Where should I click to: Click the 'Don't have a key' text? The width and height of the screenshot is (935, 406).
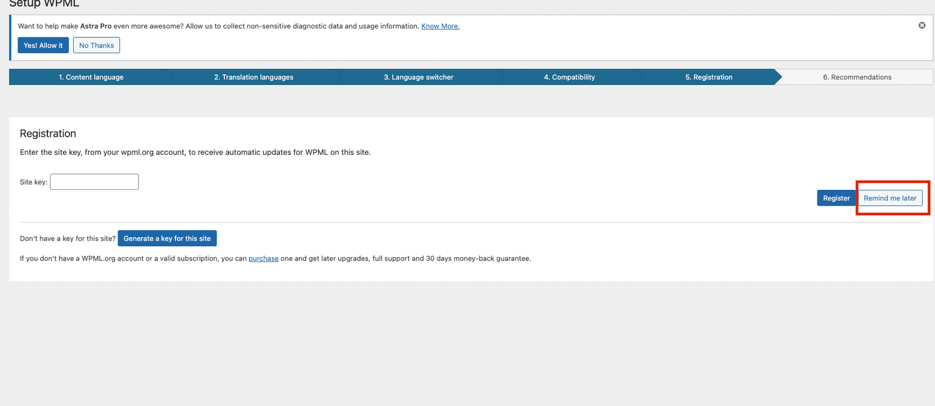67,238
